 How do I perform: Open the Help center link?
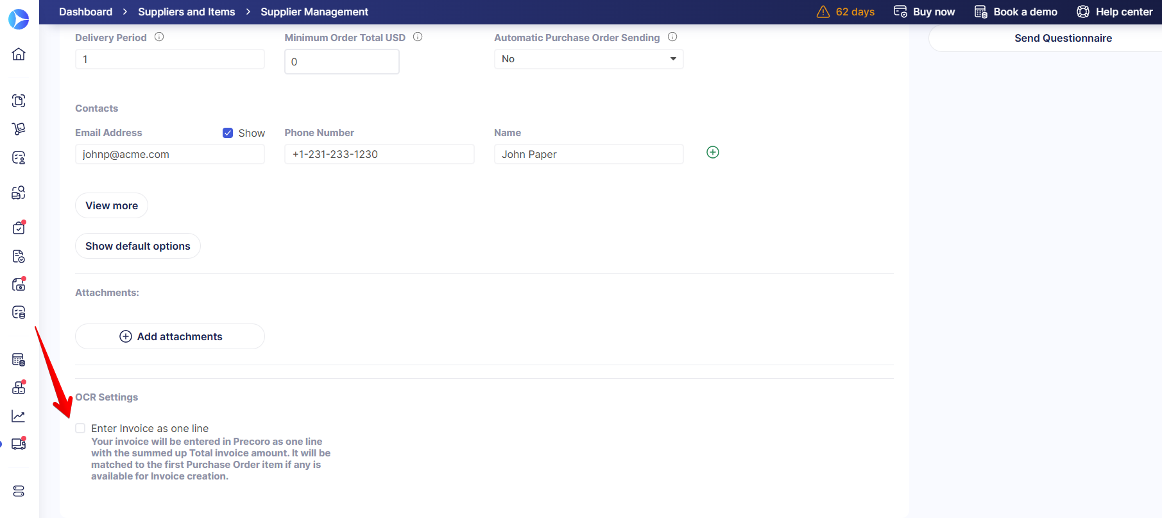[1124, 12]
